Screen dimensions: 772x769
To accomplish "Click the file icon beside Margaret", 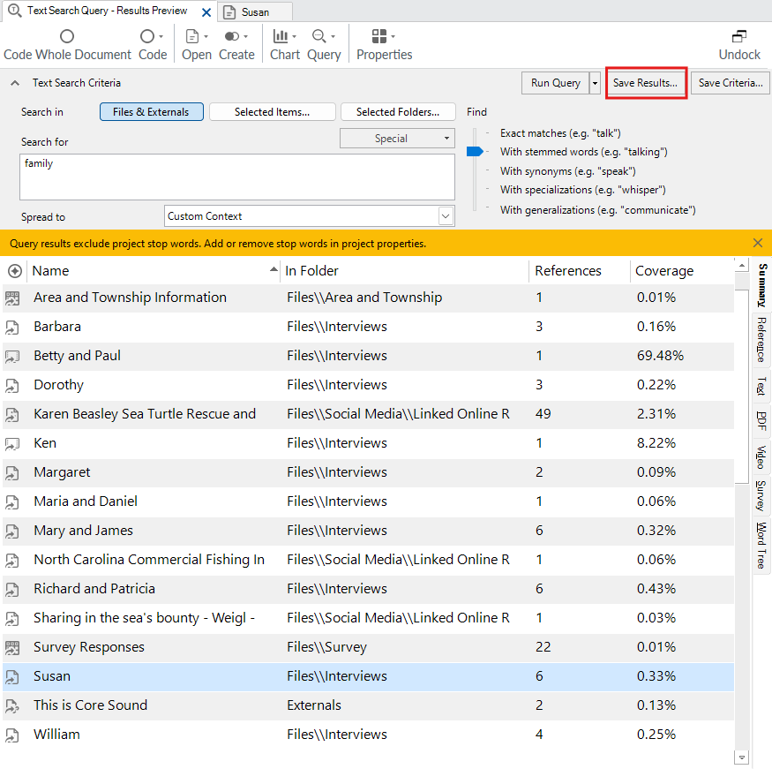I will [x=12, y=473].
